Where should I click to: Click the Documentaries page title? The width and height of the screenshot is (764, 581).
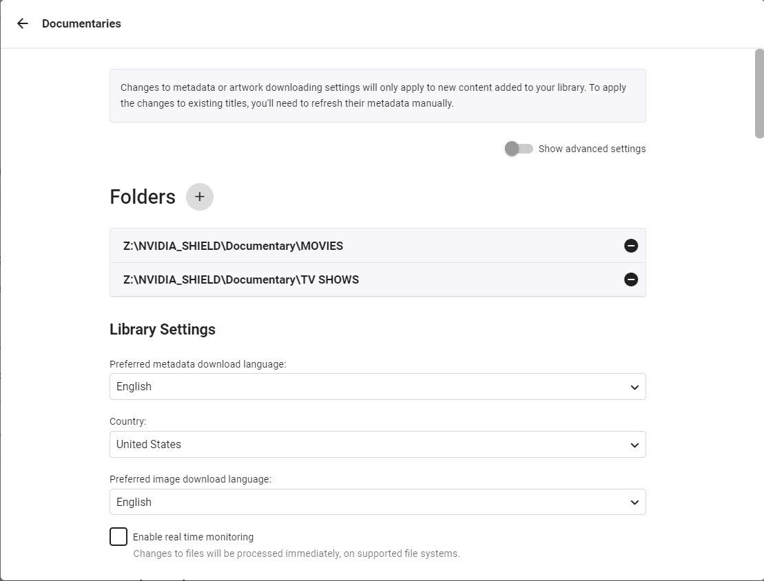pyautogui.click(x=81, y=23)
